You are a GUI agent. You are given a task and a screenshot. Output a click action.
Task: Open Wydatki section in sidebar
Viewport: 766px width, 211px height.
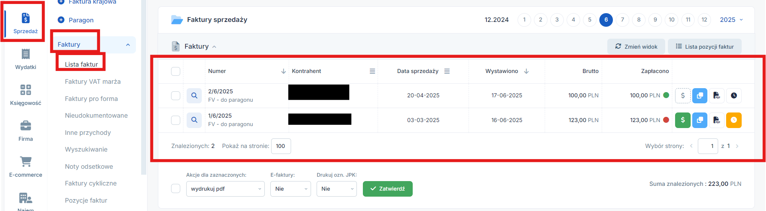[x=26, y=59]
